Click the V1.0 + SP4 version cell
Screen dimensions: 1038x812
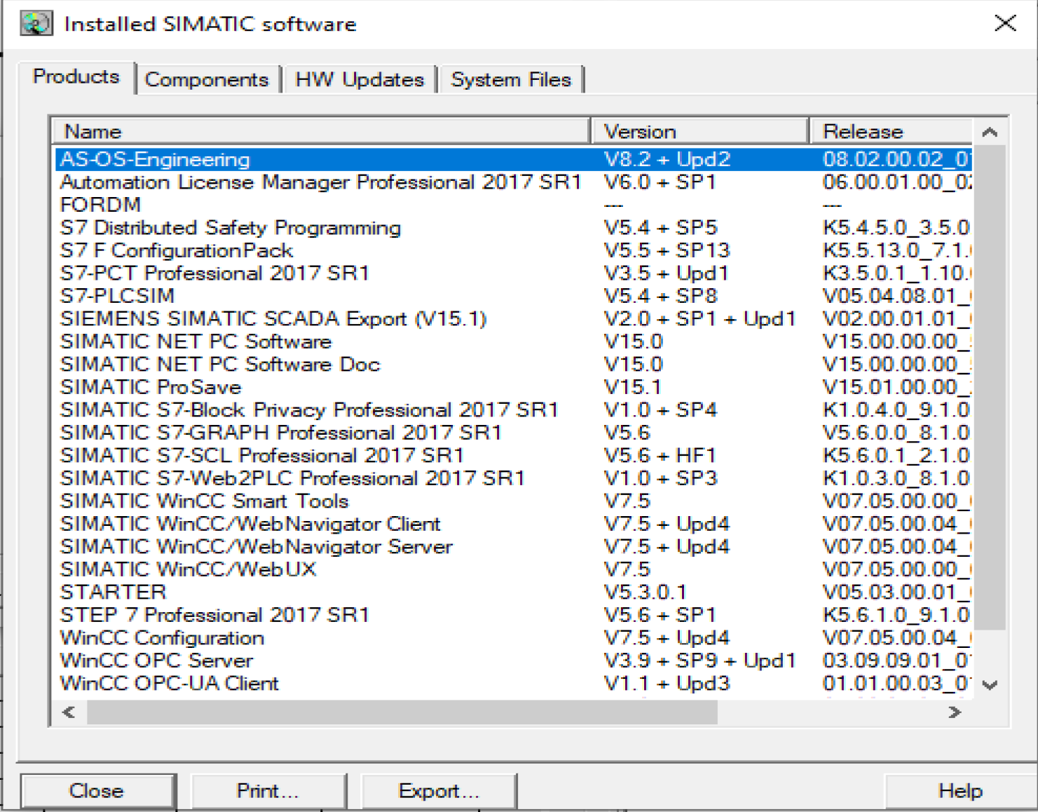pyautogui.click(x=660, y=410)
